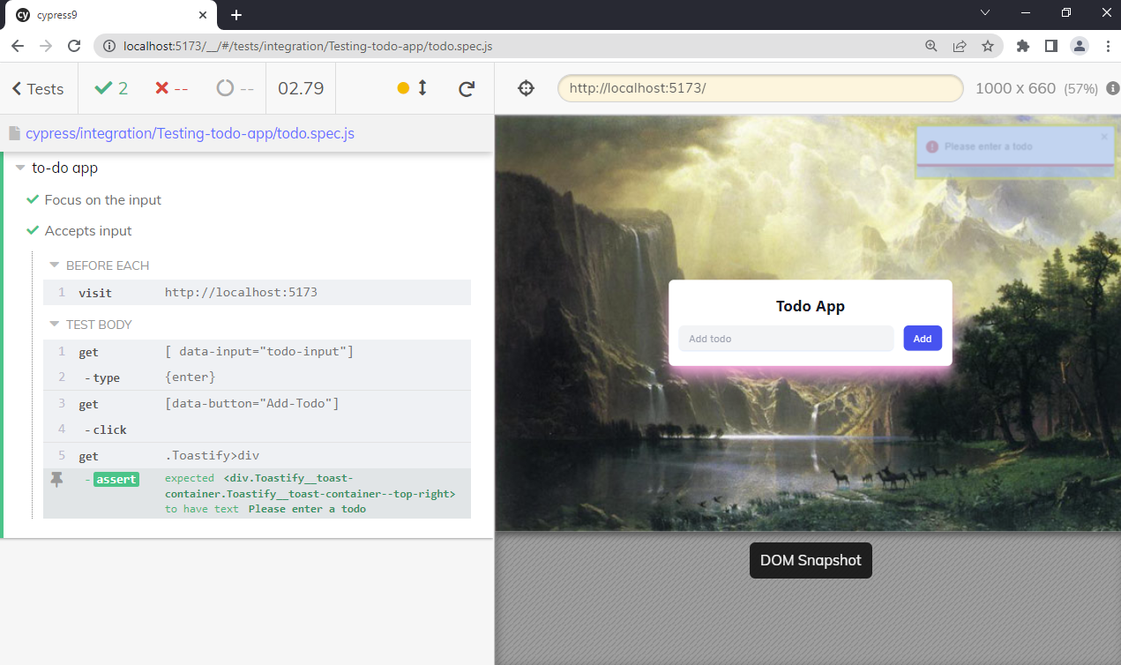Collapse the TEST BODY section

click(x=55, y=325)
